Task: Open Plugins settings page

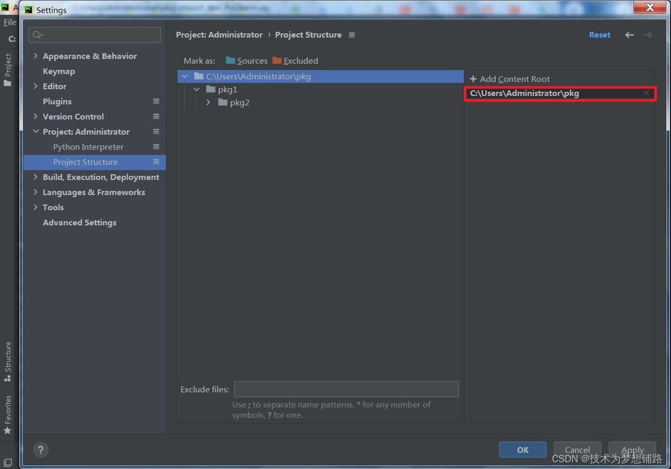Action: pos(57,101)
